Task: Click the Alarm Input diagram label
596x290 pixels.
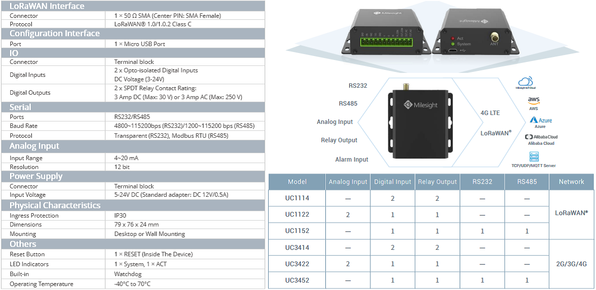Action: 352,160
